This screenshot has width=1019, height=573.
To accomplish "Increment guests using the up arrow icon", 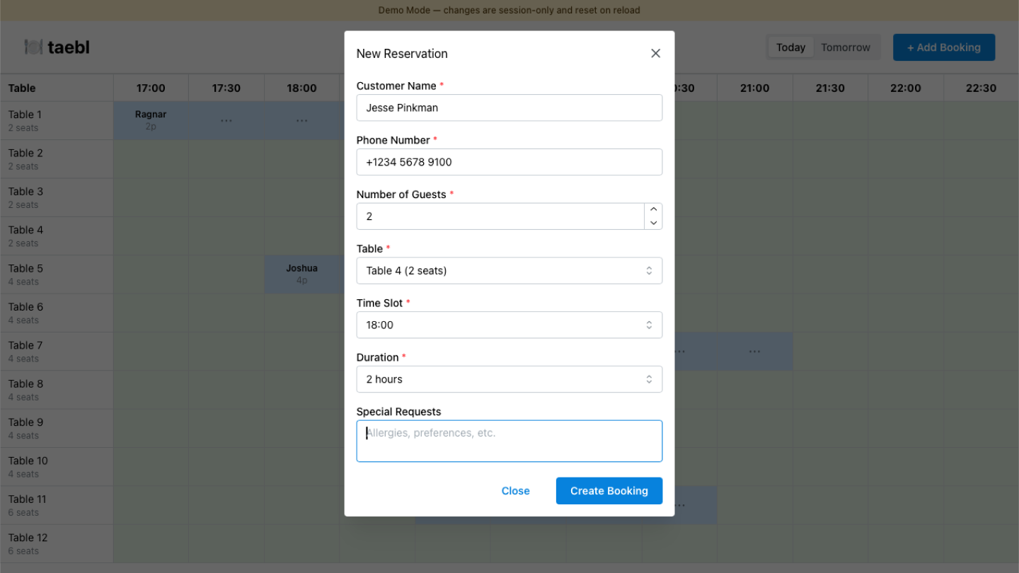I will [x=653, y=209].
